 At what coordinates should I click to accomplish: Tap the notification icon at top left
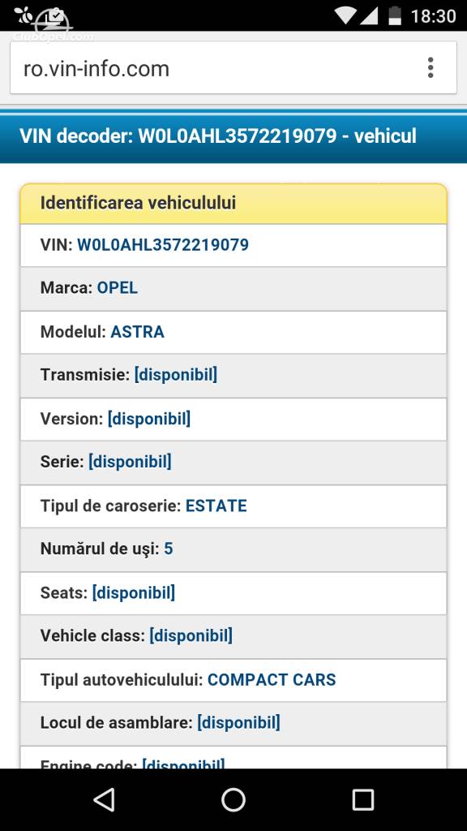tap(25, 15)
